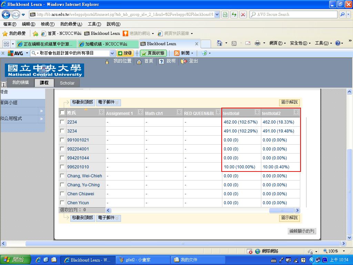
Task: Check the box for student 2234
Action: [x=62, y=122]
